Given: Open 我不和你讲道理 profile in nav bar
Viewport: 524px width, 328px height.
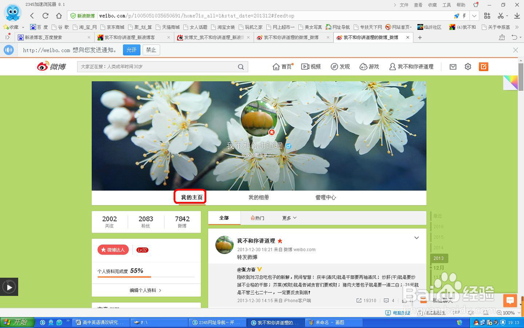Looking at the screenshot, I should point(411,67).
